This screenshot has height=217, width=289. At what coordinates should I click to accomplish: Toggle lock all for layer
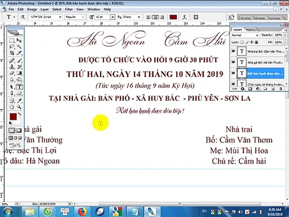coord(256,42)
